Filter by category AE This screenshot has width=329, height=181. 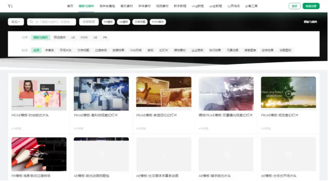[95, 38]
